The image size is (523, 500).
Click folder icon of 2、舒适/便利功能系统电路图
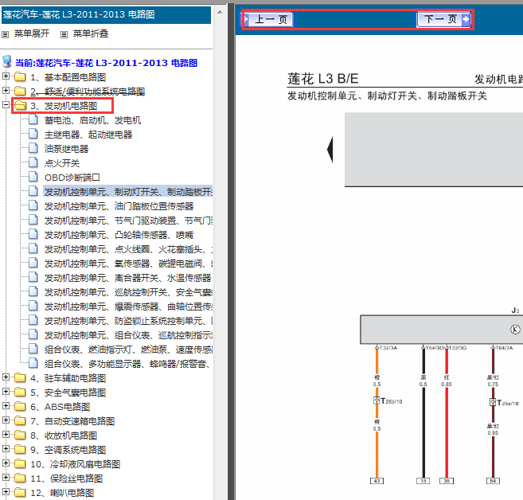pyautogui.click(x=20, y=91)
